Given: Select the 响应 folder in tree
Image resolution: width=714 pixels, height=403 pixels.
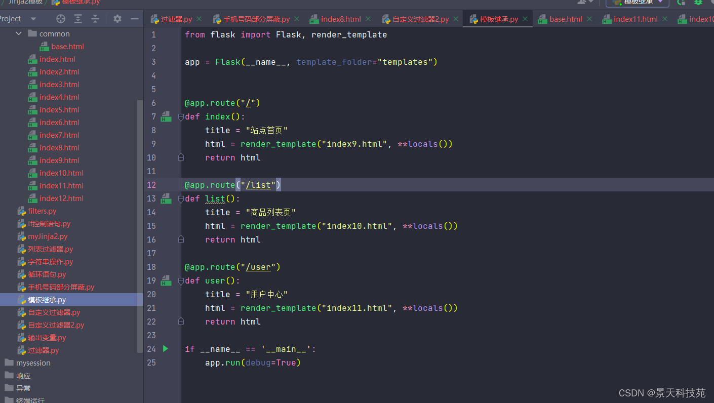Looking at the screenshot, I should coord(23,376).
